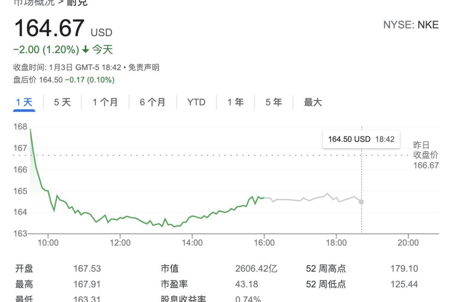View the 5 年 chart tab
This screenshot has width=456, height=302.
274,102
